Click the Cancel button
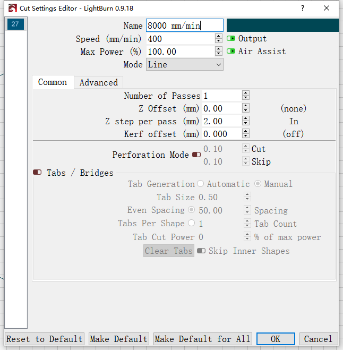The width and height of the screenshot is (343, 350). [x=318, y=339]
